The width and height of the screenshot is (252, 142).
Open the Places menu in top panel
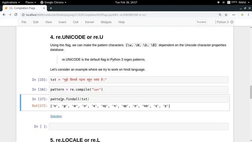coord(31,2)
